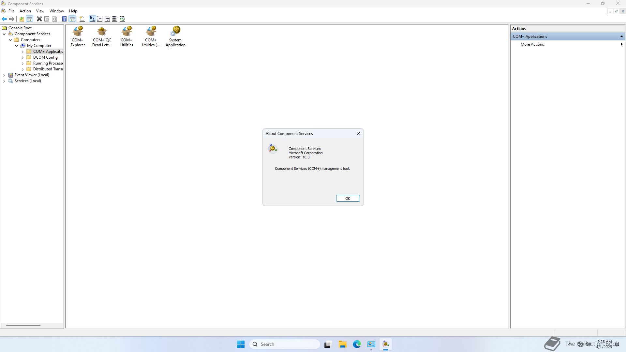Open the Windows Start menu
This screenshot has height=352, width=626.
pos(241,344)
